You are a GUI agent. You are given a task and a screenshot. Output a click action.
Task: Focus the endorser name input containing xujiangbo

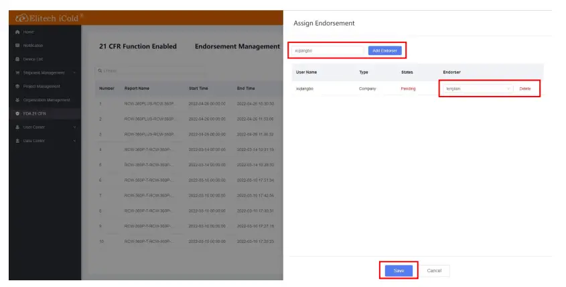(x=328, y=50)
